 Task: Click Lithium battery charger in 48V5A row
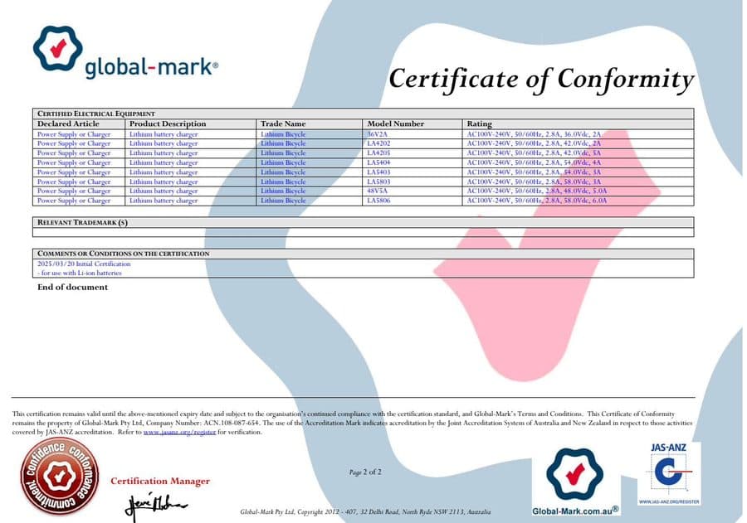[164, 191]
